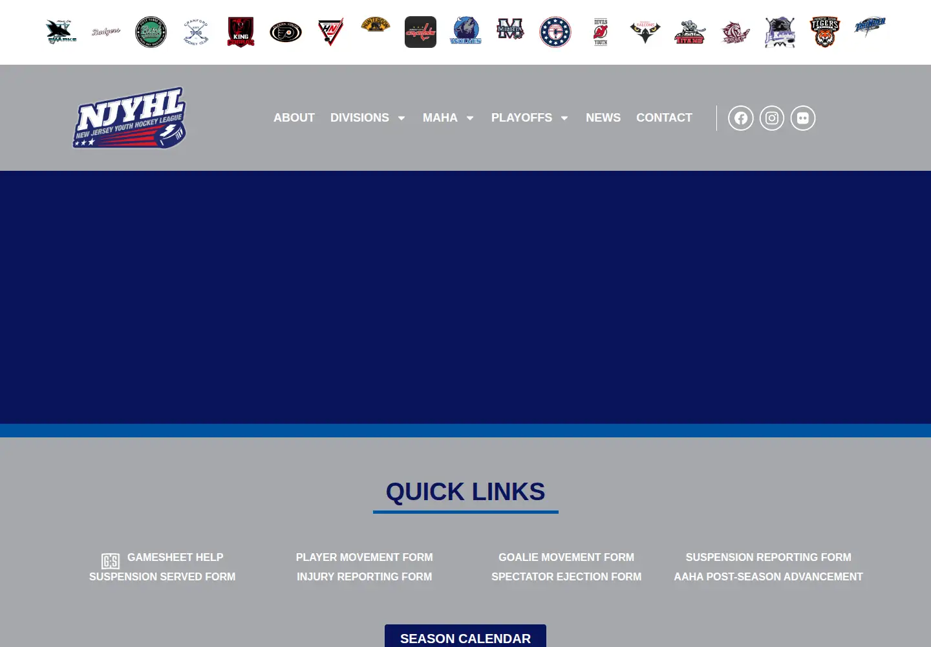The width and height of the screenshot is (931, 647).
Task: Click the NJYHL league logo
Action: [x=130, y=118]
